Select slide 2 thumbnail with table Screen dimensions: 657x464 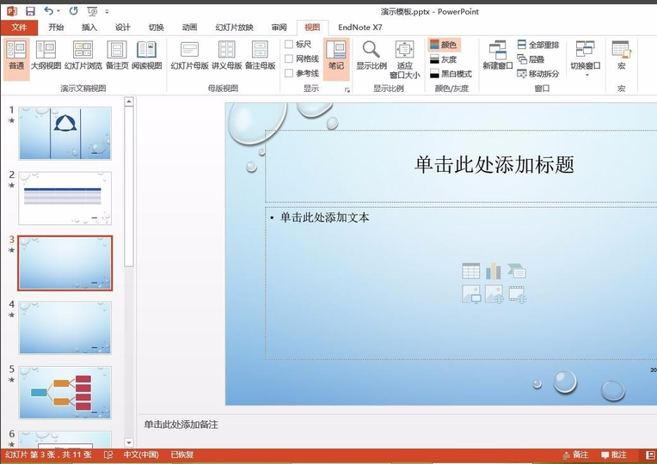click(65, 198)
